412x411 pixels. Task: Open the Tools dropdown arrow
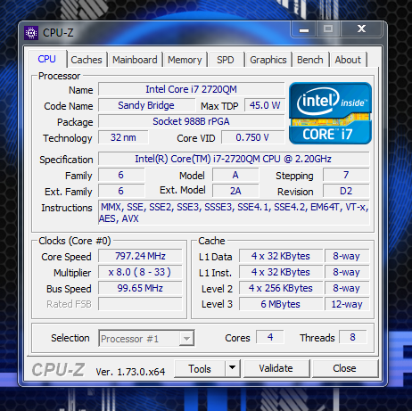coord(233,368)
